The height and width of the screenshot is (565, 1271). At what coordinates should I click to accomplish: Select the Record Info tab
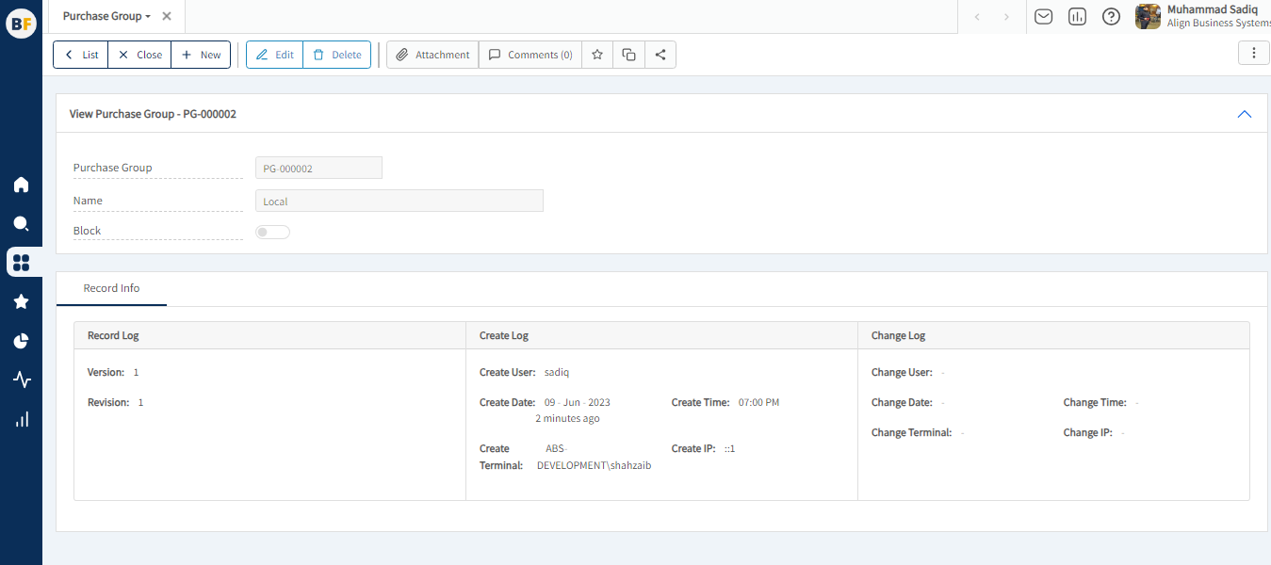[111, 288]
